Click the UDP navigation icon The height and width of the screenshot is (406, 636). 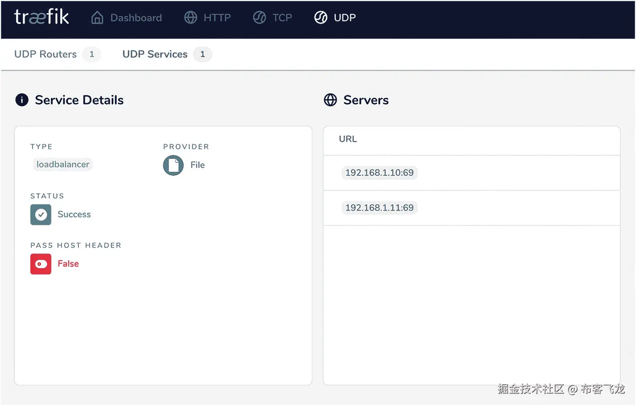pos(321,17)
